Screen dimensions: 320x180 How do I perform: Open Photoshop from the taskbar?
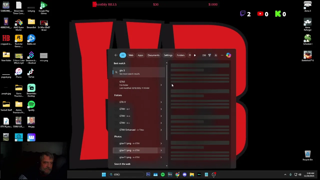tap(148, 174)
